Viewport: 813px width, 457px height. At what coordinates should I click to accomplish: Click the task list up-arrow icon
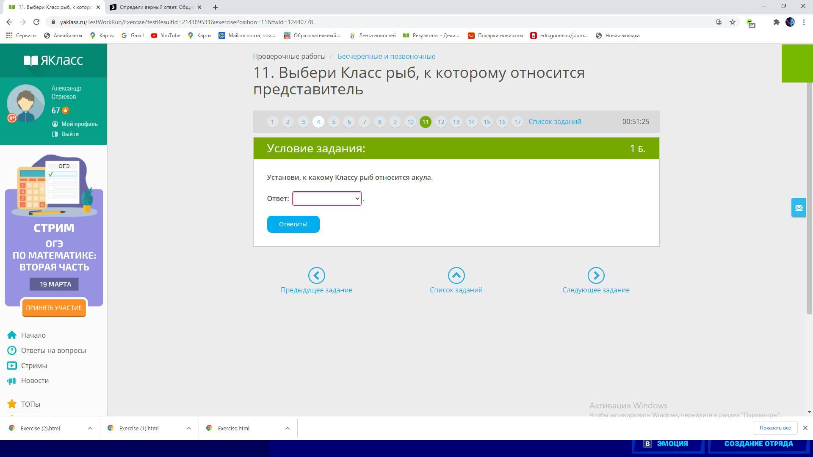click(456, 275)
